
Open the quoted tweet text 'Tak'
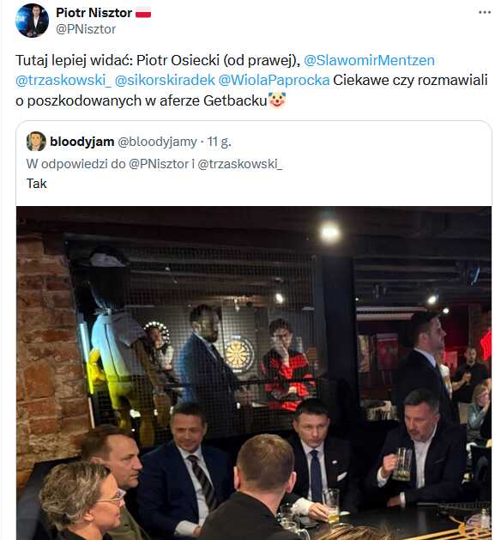(37, 184)
